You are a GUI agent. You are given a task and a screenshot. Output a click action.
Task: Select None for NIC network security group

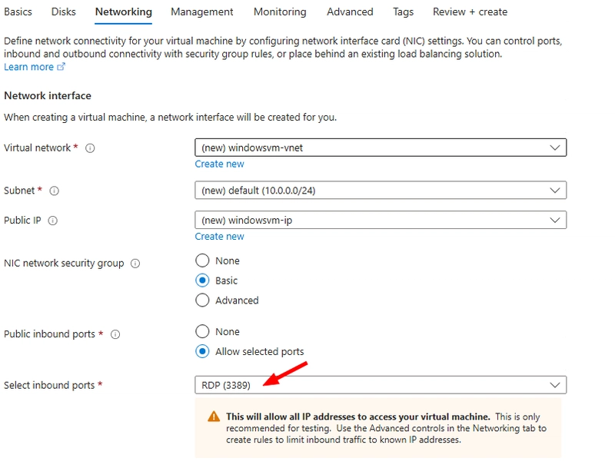tap(202, 261)
